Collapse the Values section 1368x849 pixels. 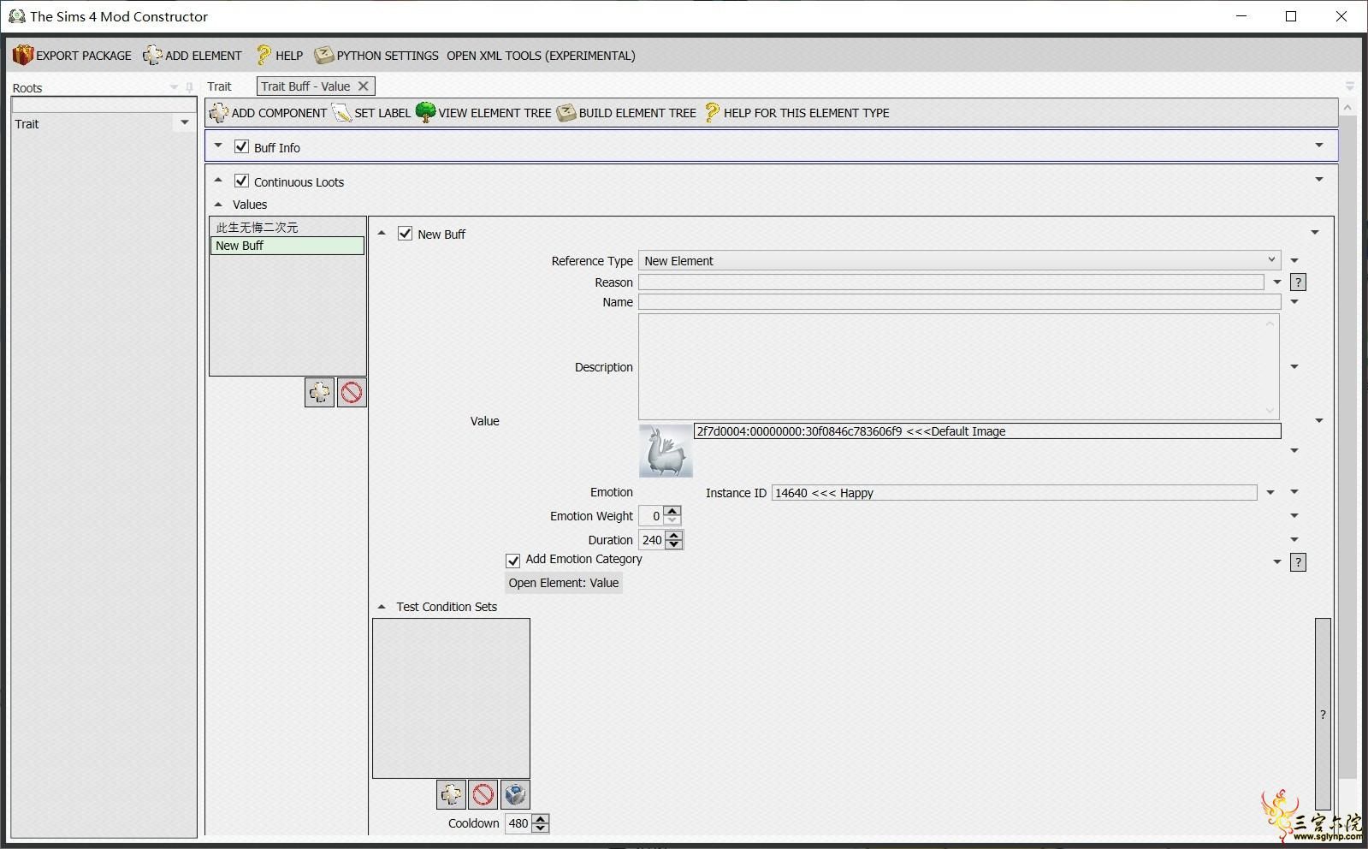[x=218, y=205]
